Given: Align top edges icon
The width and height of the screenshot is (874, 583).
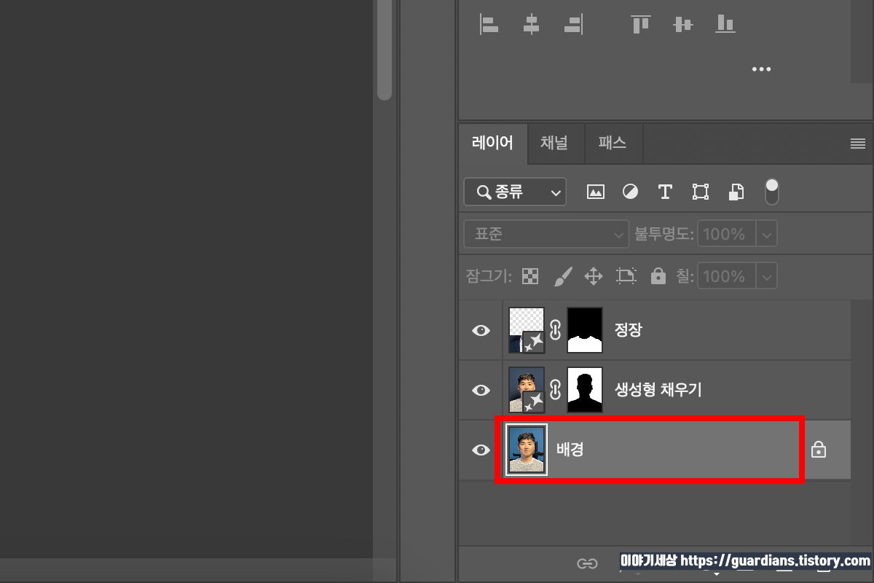Looking at the screenshot, I should coord(641,24).
